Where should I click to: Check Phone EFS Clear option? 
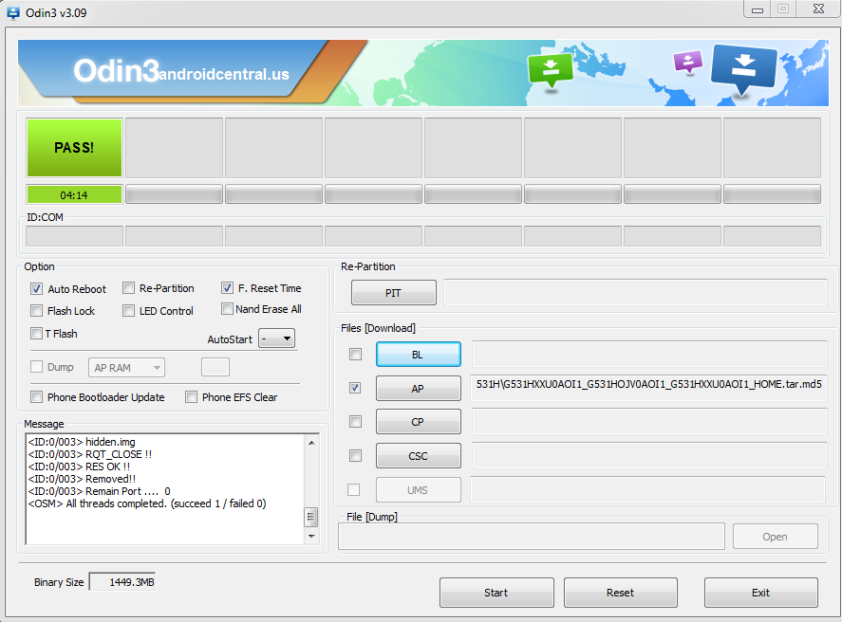191,396
